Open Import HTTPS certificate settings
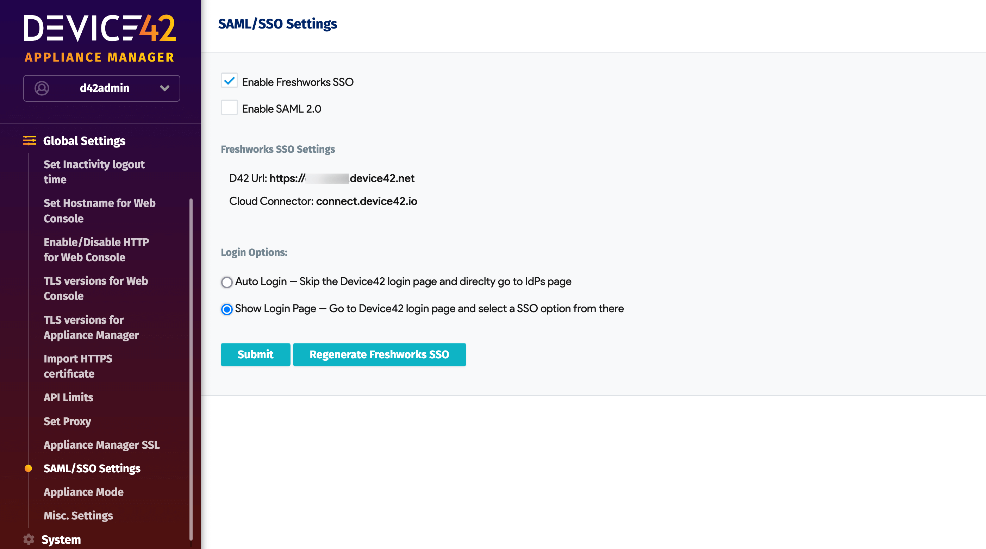The width and height of the screenshot is (986, 549). [78, 366]
